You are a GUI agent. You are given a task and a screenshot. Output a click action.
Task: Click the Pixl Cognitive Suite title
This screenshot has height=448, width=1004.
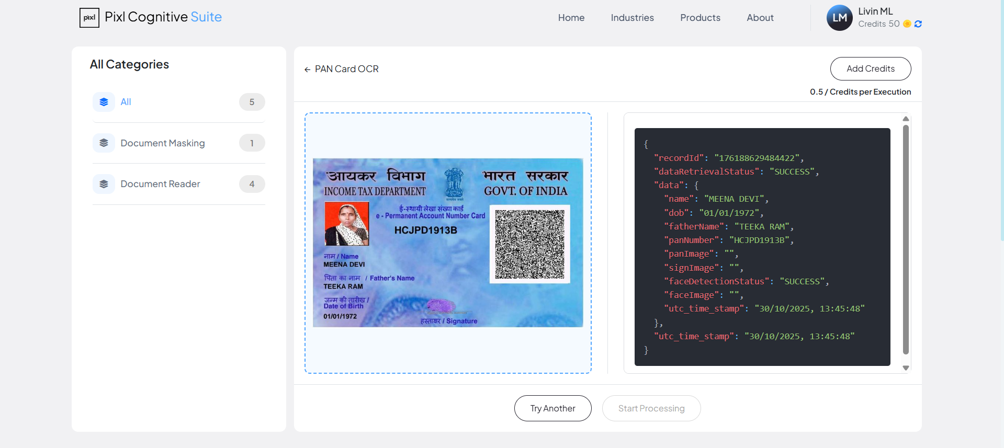163,17
